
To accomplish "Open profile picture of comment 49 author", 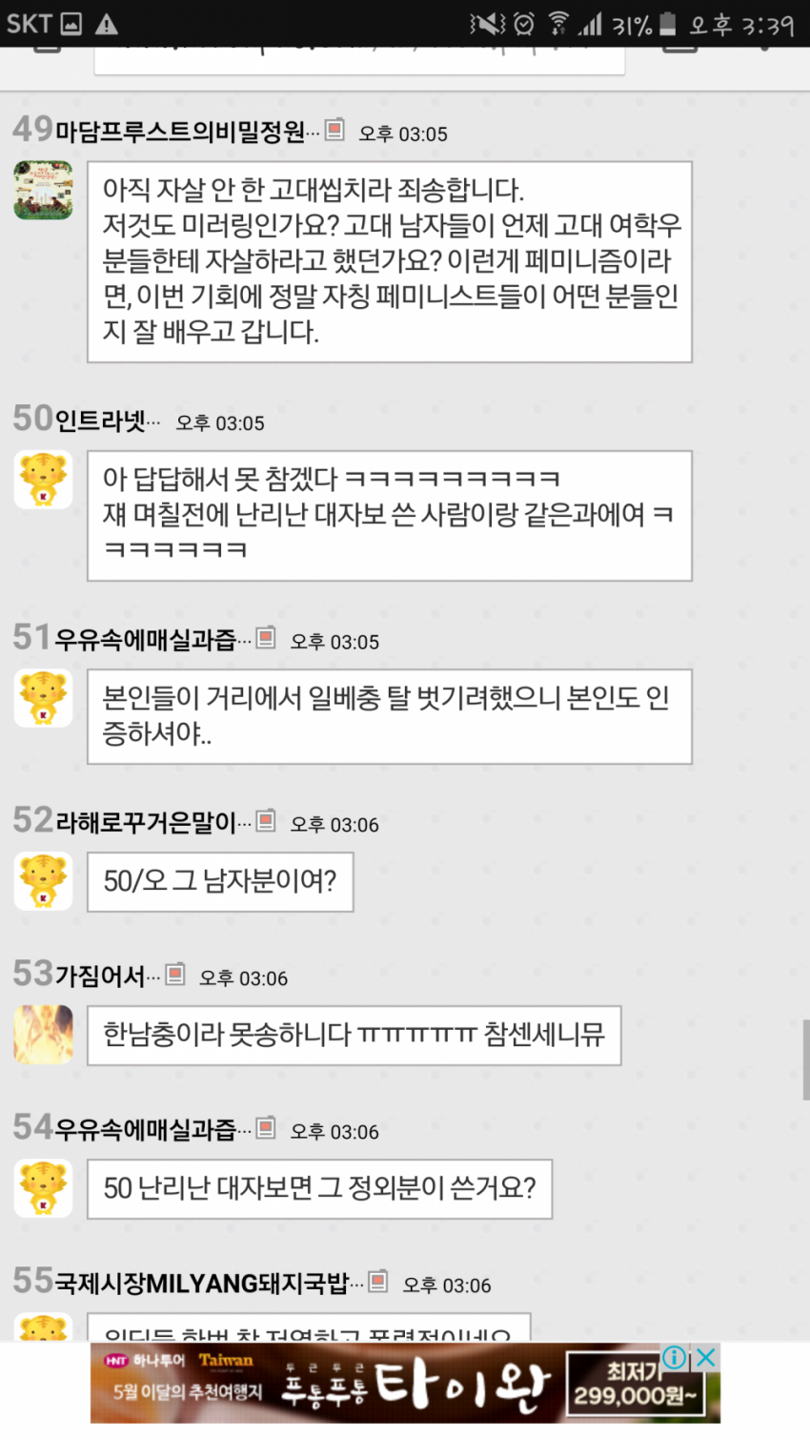I will [x=43, y=191].
